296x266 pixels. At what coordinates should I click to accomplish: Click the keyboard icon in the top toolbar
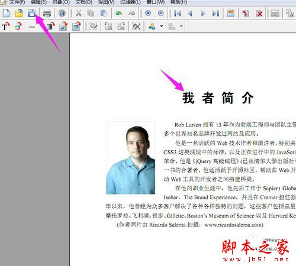pyautogui.click(x=275, y=14)
